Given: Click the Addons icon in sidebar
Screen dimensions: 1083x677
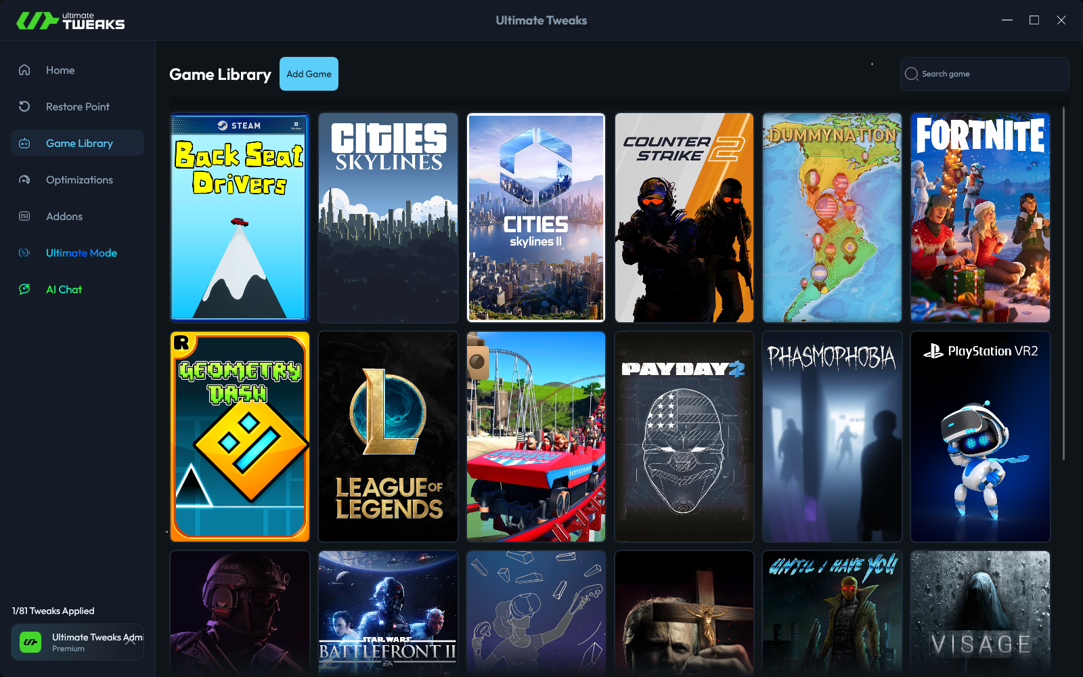Looking at the screenshot, I should click(24, 216).
